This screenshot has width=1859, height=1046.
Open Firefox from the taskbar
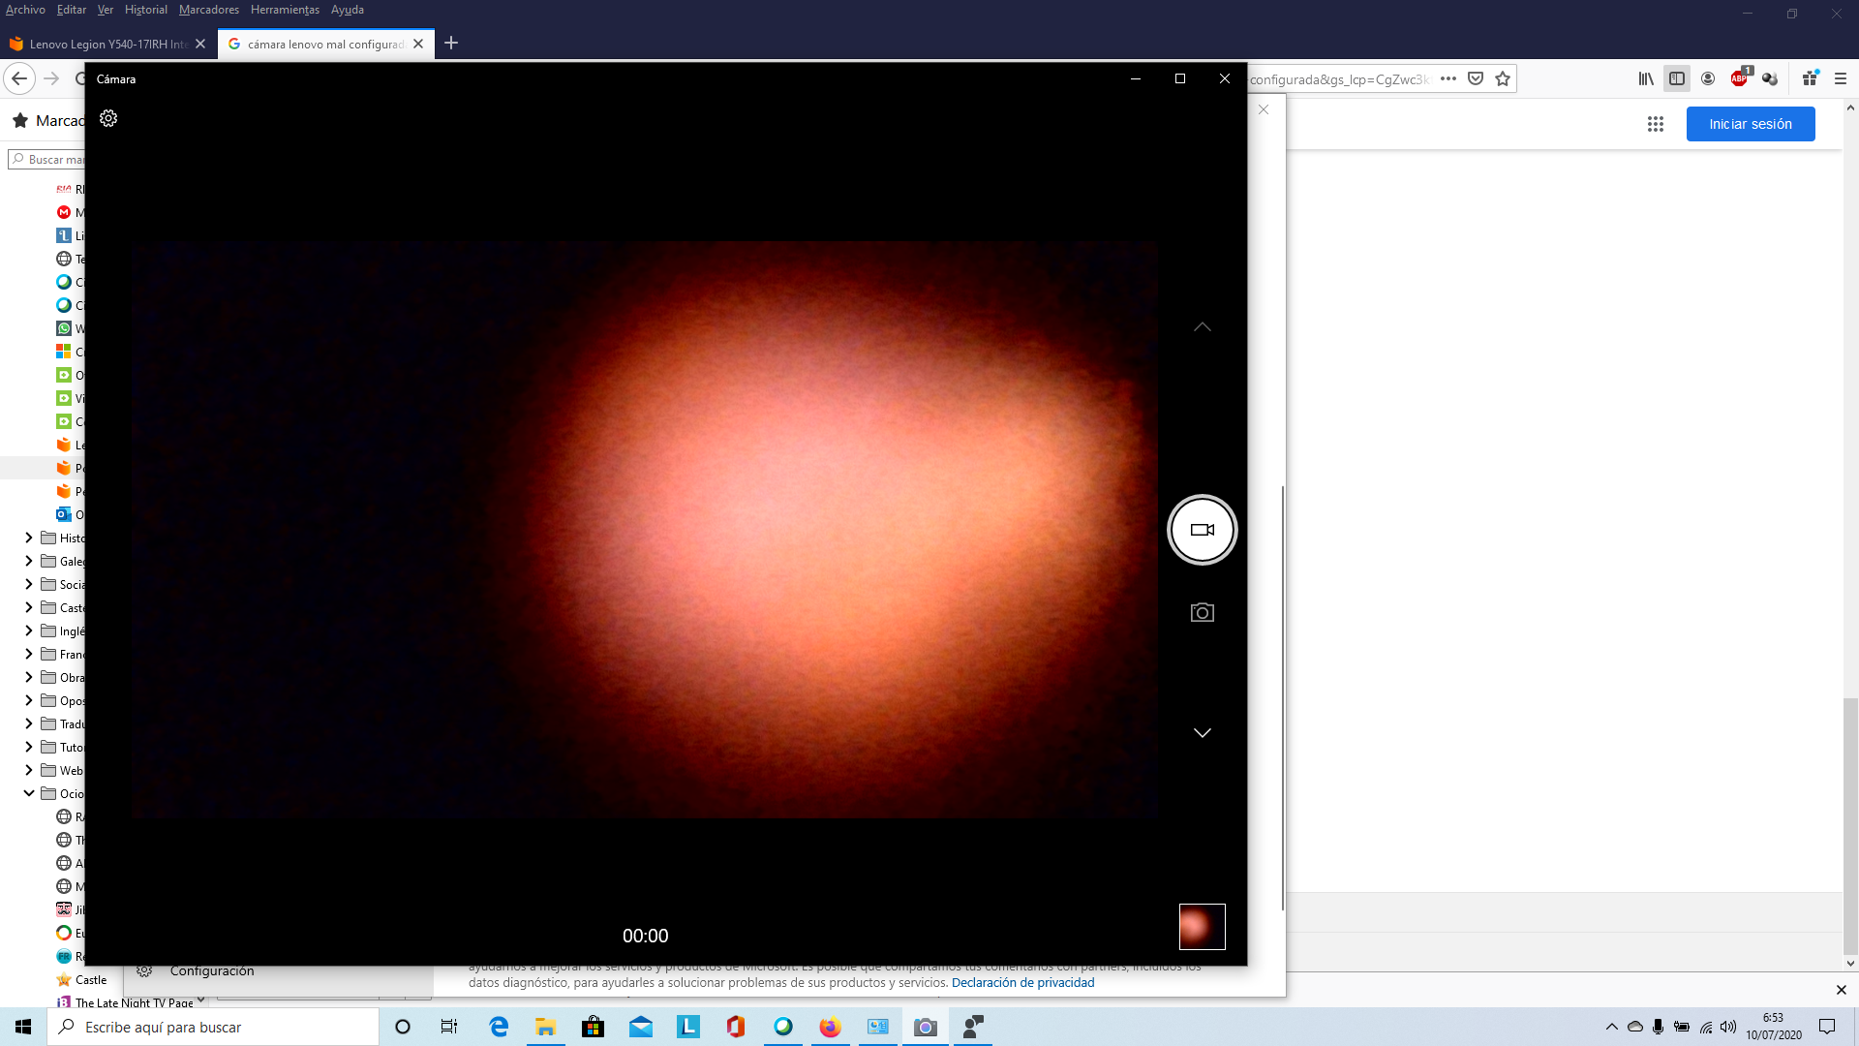[x=830, y=1027]
